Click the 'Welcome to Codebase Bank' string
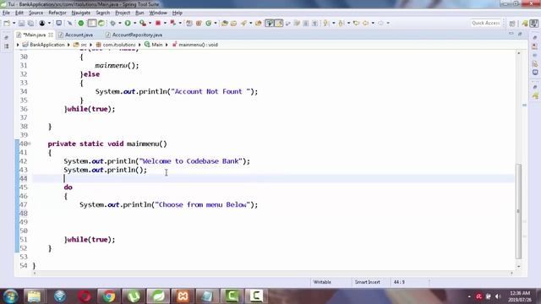541x304 pixels. 191,161
